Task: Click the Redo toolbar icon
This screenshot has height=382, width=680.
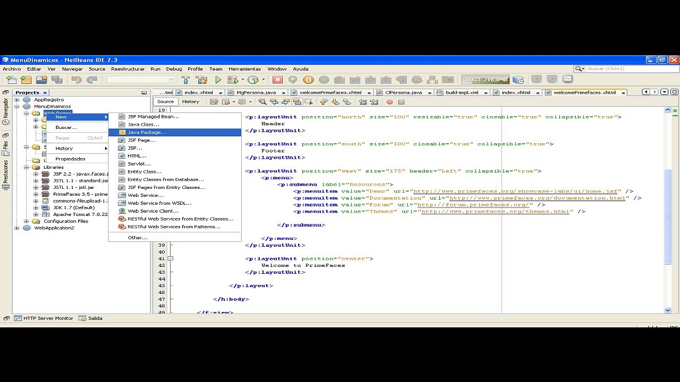Action: coord(92,80)
